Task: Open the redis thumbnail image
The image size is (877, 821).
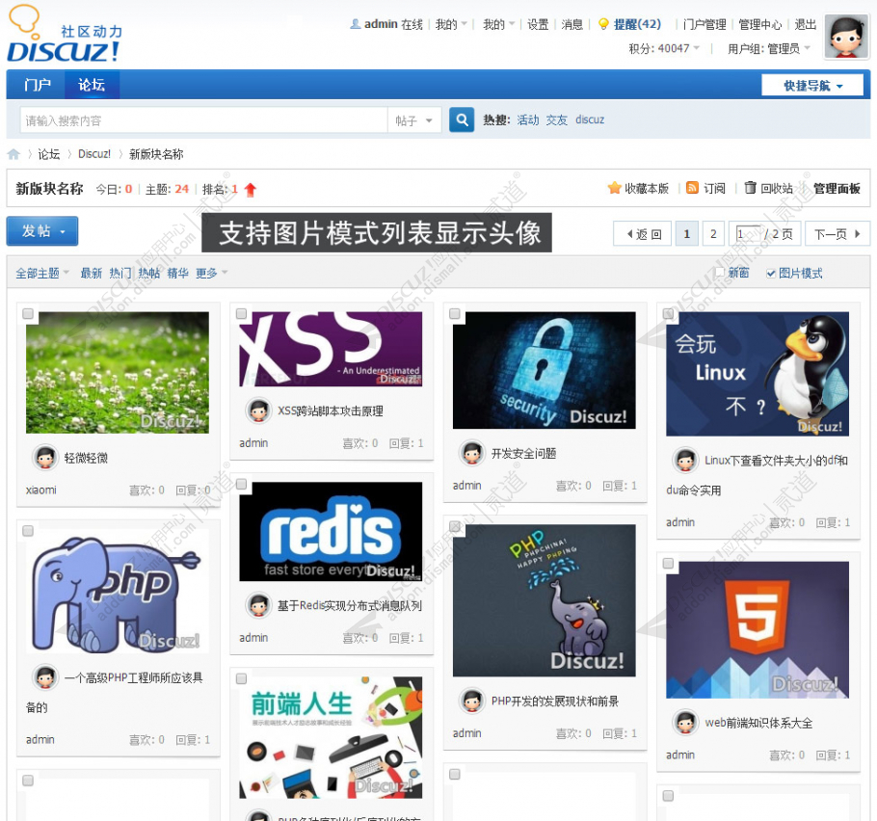Action: coord(331,531)
